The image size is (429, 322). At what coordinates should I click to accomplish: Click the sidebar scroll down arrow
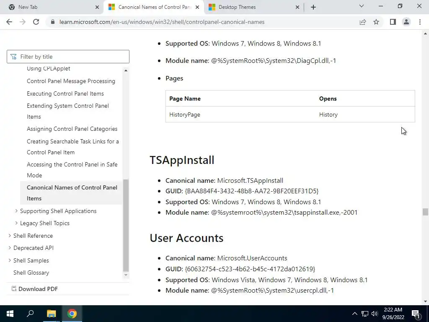click(126, 275)
